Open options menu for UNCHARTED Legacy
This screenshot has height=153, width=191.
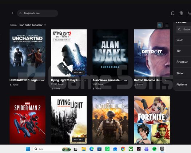click(x=43, y=80)
